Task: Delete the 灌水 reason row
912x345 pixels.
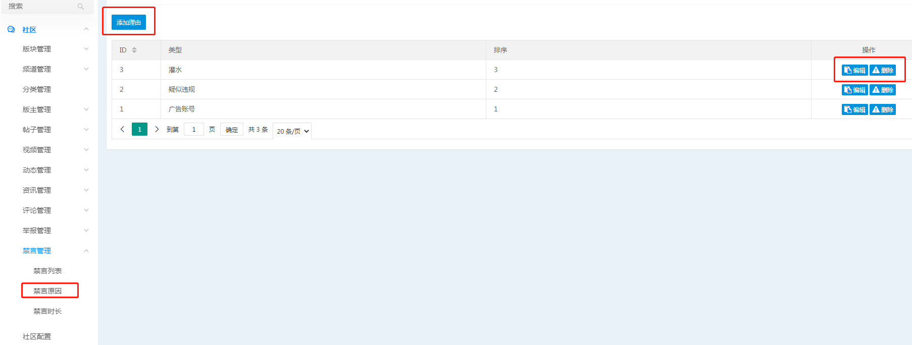Action: (x=883, y=70)
